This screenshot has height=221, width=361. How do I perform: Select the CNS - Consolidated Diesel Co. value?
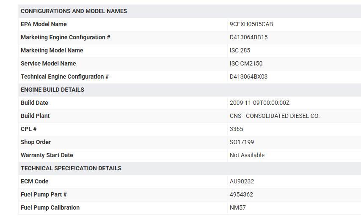click(275, 116)
